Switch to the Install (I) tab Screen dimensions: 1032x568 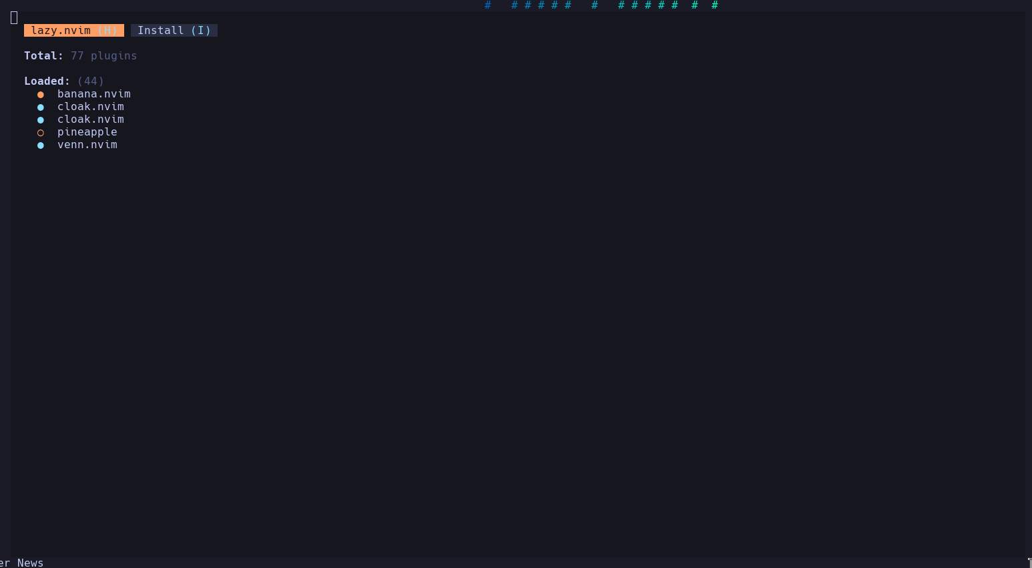174,31
